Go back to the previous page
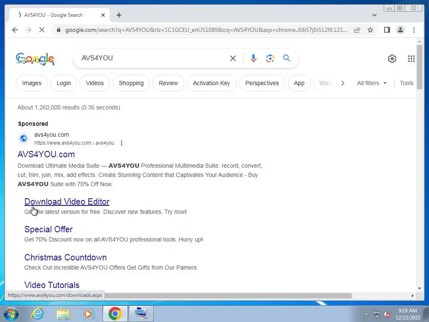Screen dimensions: 429x322 [x=15, y=30]
